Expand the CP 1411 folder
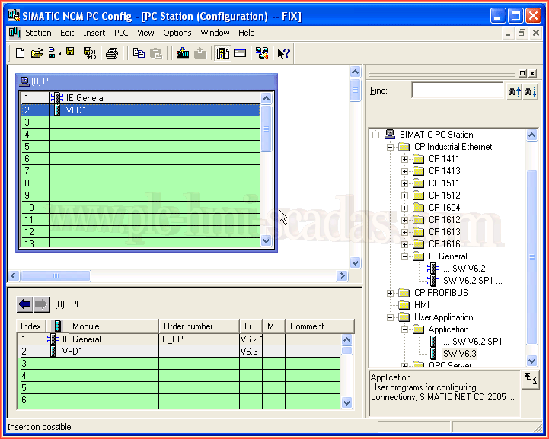The image size is (549, 439). (x=404, y=159)
